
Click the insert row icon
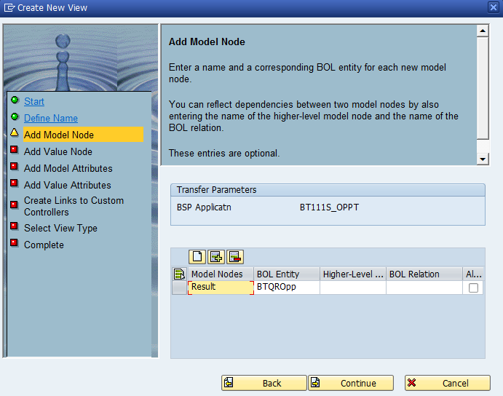(x=216, y=257)
